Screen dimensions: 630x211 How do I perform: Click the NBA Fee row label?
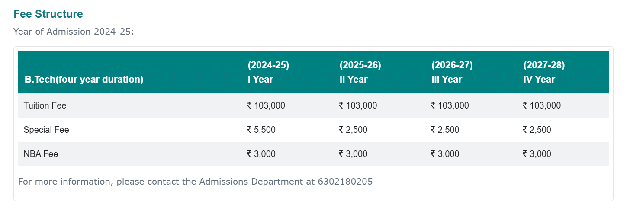click(41, 154)
